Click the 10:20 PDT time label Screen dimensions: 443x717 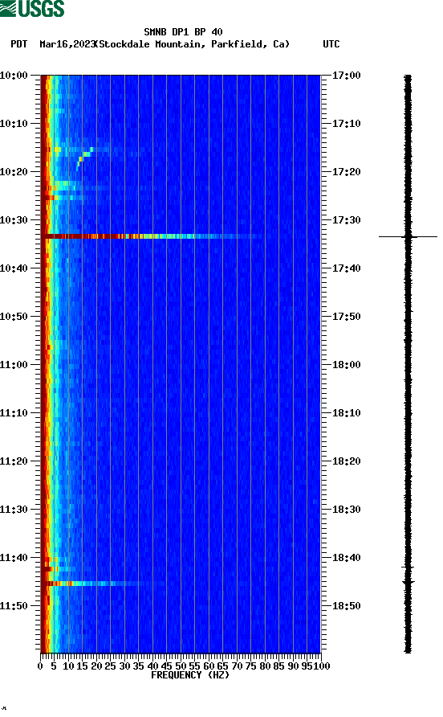coord(14,172)
